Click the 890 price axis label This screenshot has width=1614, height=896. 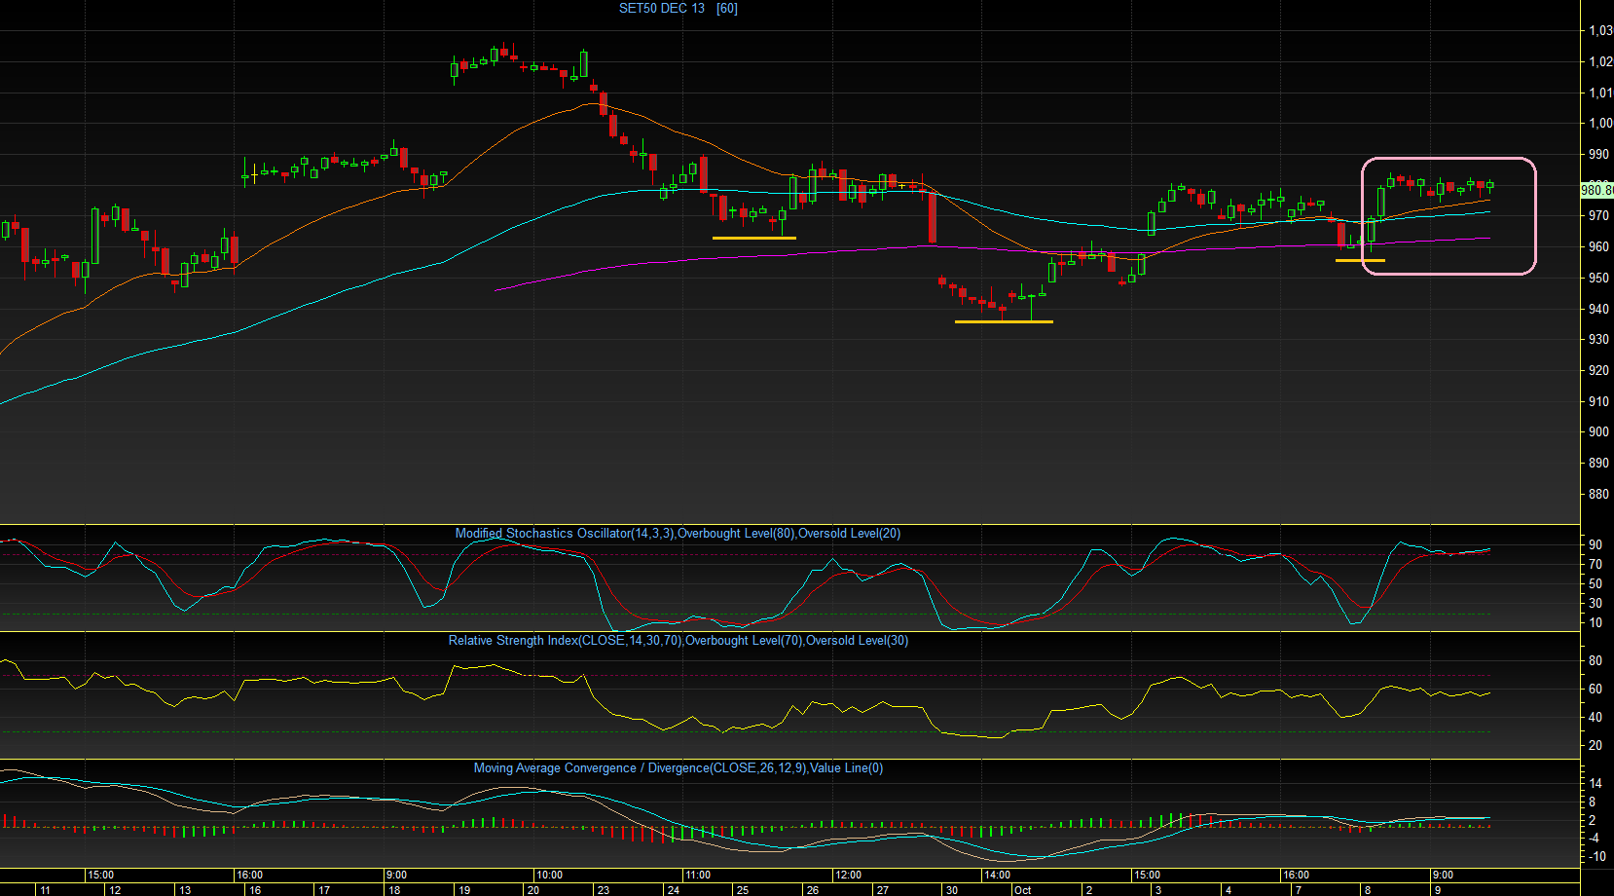pos(1599,463)
